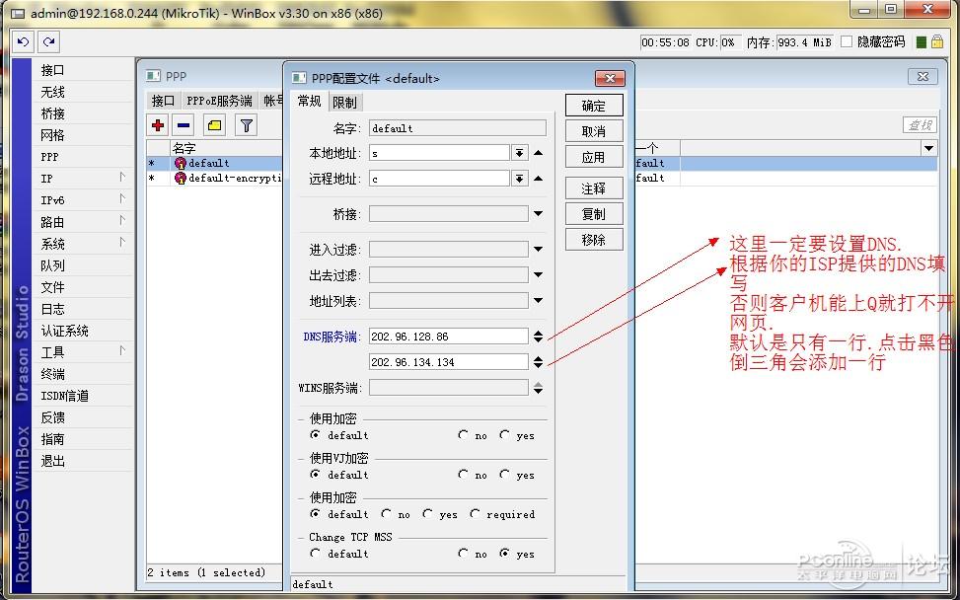Screen dimensions: 960x600
Task: Switch to the 限制 tab
Action: 344,103
